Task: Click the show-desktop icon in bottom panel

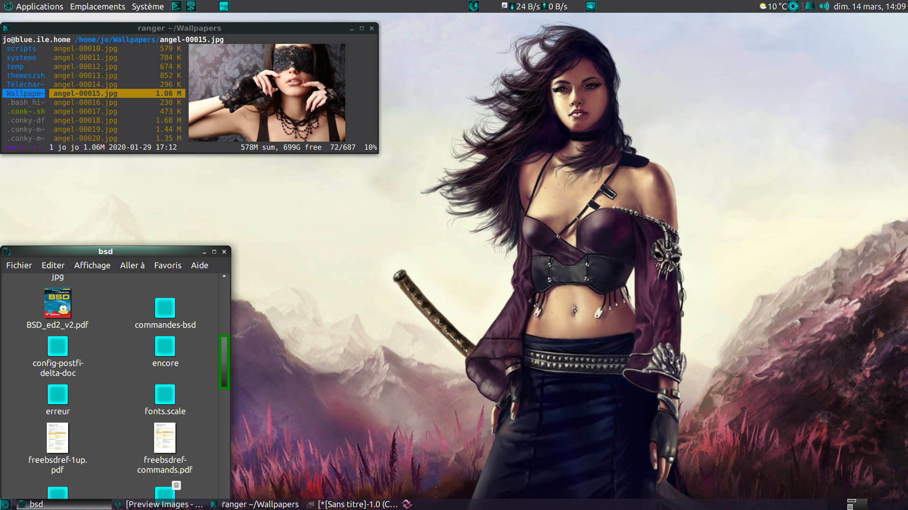Action: coord(5,504)
